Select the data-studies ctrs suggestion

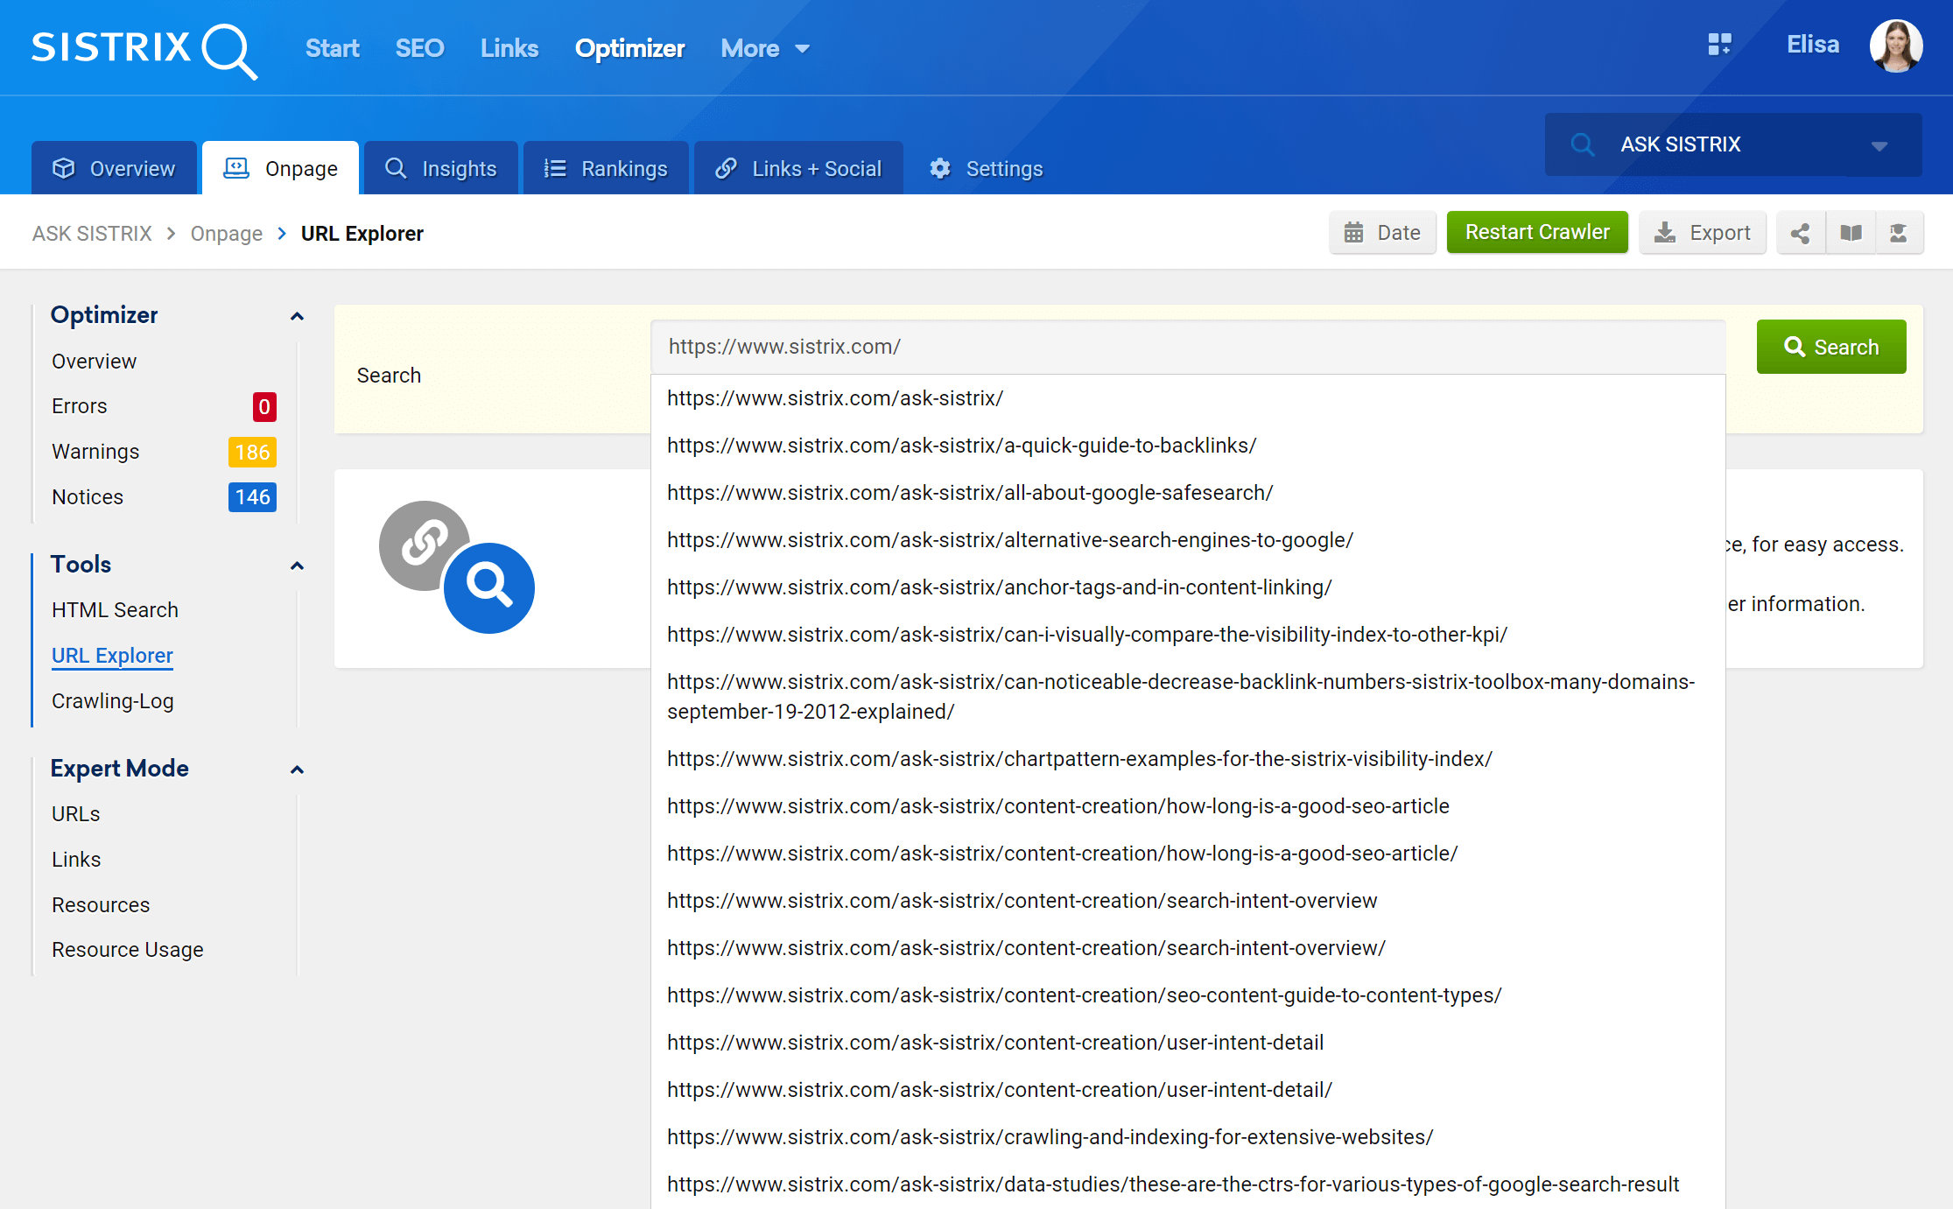click(x=1188, y=1184)
